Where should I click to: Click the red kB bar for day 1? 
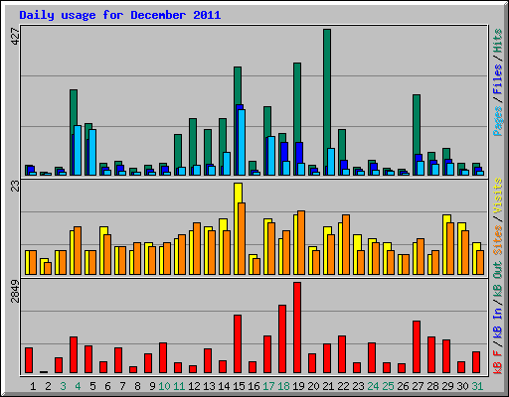(x=29, y=360)
